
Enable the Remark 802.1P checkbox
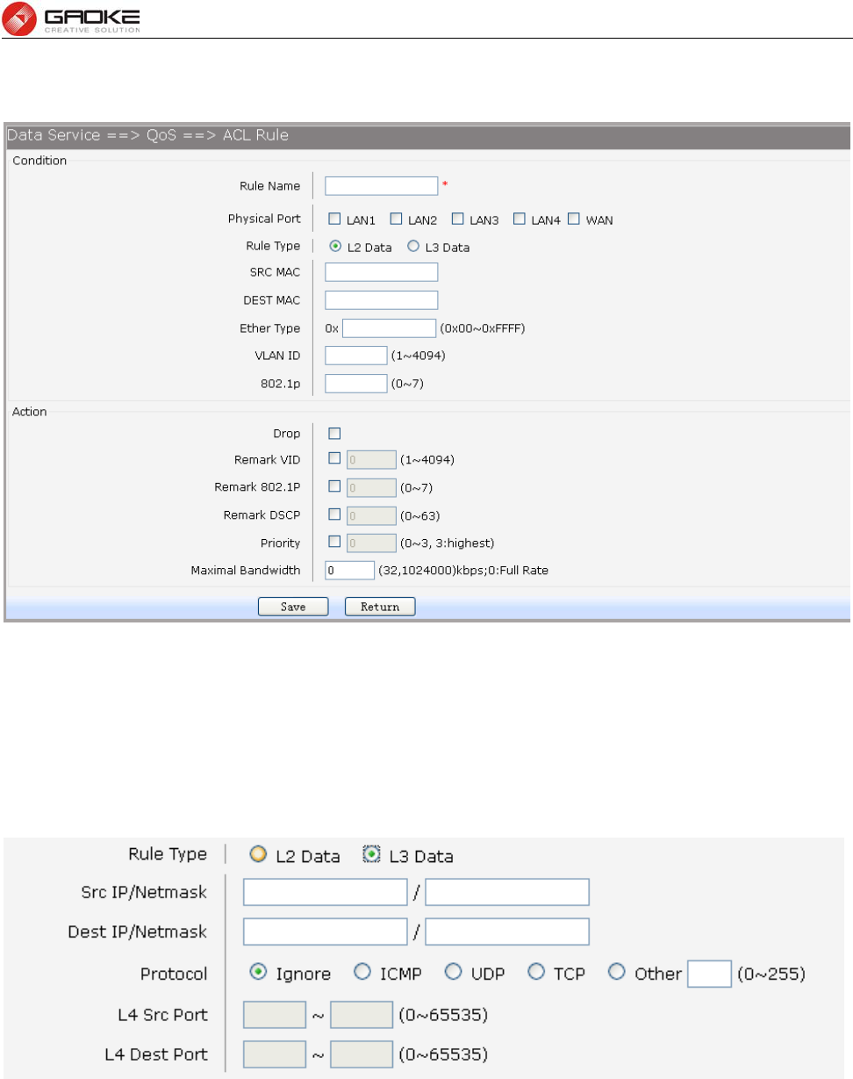coord(334,486)
